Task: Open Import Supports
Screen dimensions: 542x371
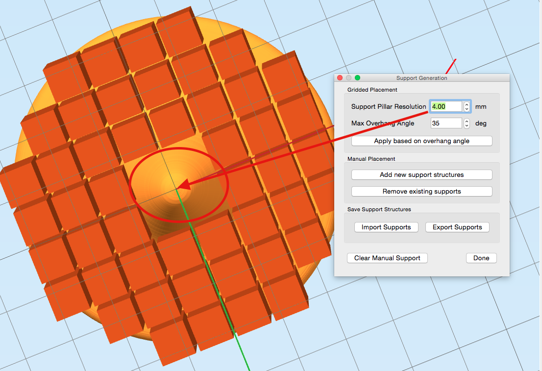Action: pyautogui.click(x=386, y=227)
